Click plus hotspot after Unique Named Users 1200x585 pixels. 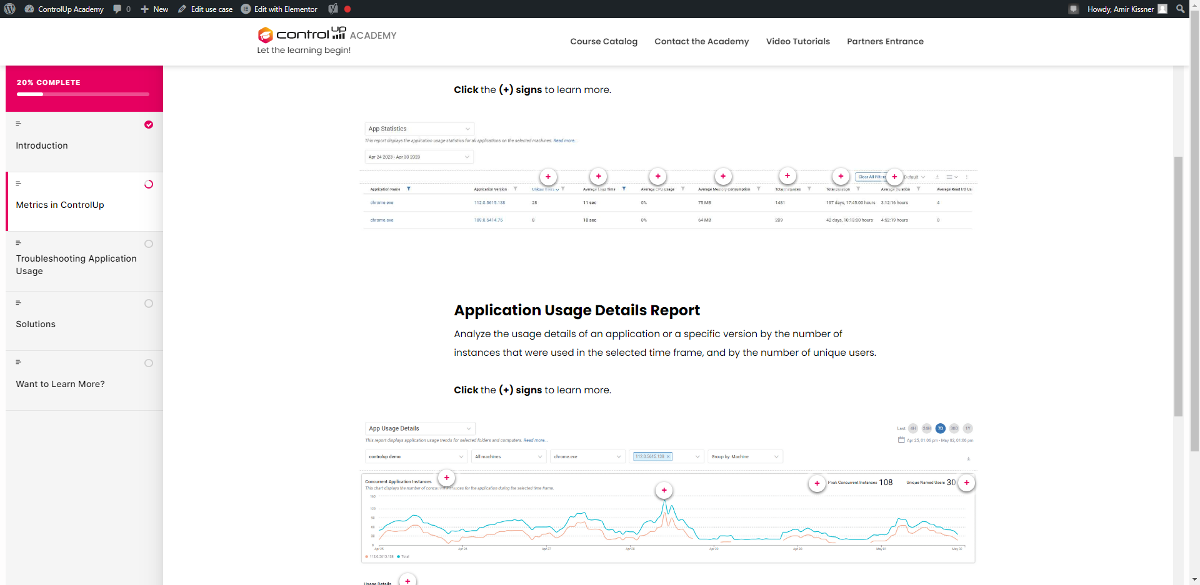(x=967, y=483)
